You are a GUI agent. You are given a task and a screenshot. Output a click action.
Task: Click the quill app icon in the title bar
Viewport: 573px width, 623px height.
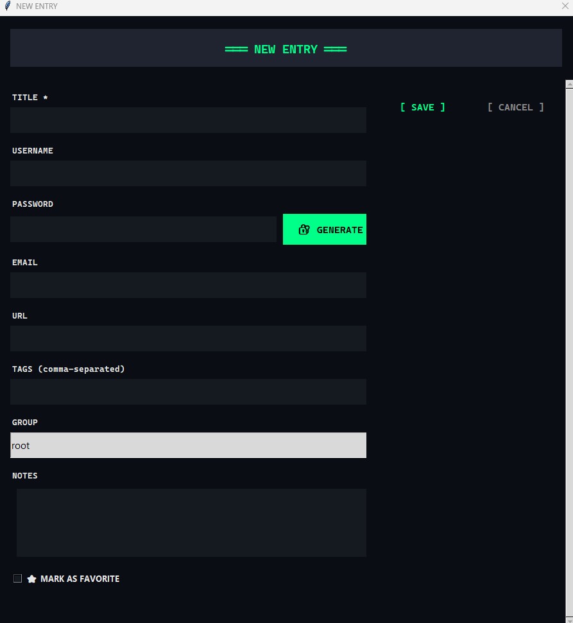[6, 6]
